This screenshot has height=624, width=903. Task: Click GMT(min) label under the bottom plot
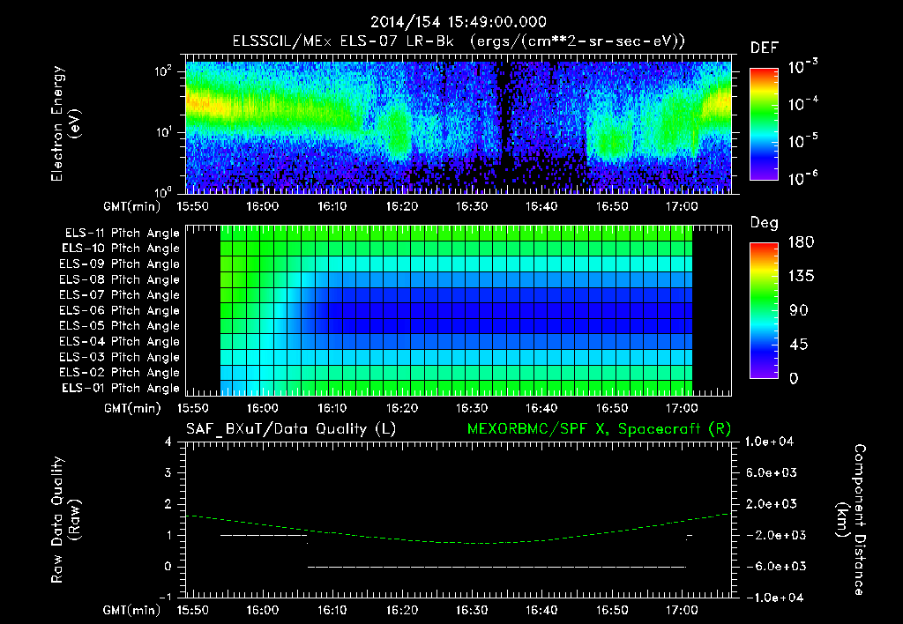tap(131, 610)
